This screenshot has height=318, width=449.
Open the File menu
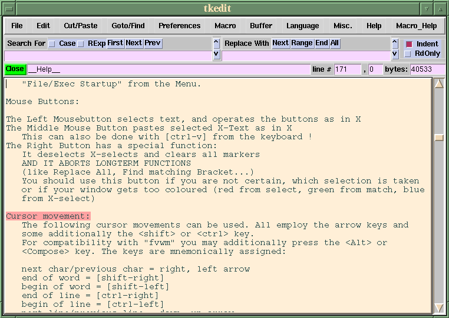point(17,26)
